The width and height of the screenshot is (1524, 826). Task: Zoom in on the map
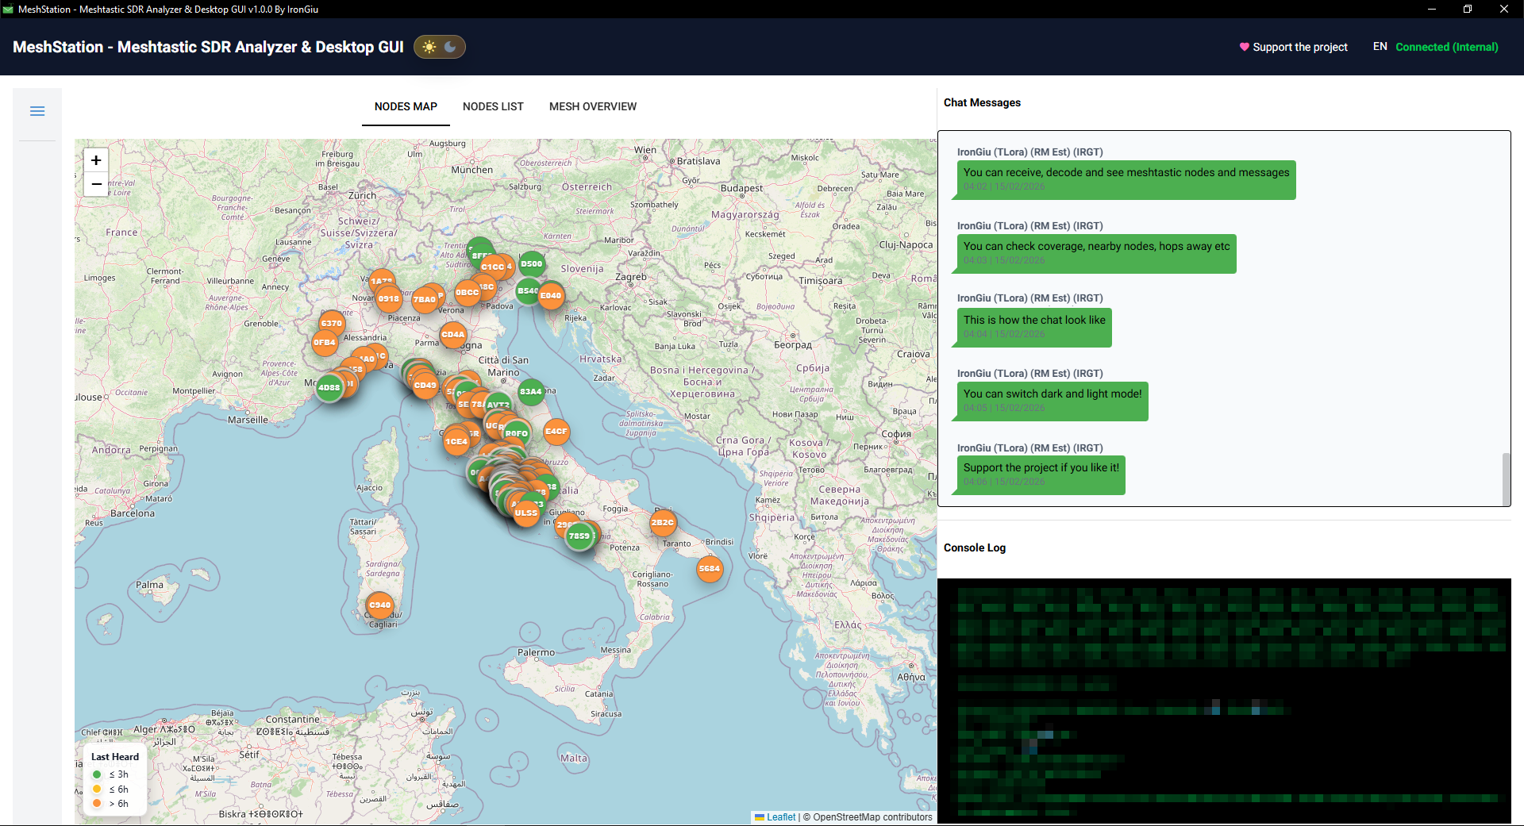(x=96, y=160)
